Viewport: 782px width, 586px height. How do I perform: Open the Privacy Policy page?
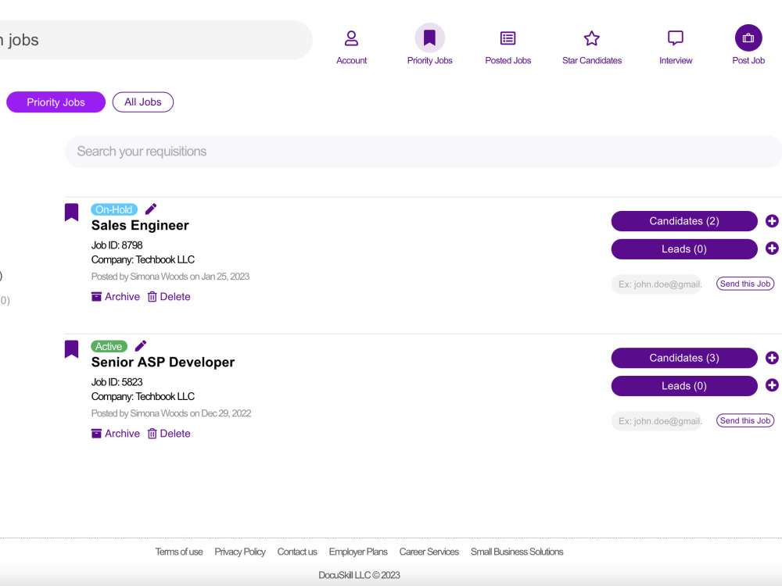point(240,552)
